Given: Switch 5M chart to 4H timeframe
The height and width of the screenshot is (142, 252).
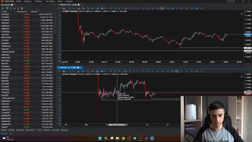Looking at the screenshot, I should point(182,8).
